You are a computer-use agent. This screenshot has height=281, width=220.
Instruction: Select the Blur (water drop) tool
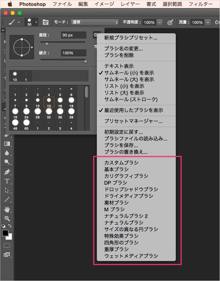7,153
